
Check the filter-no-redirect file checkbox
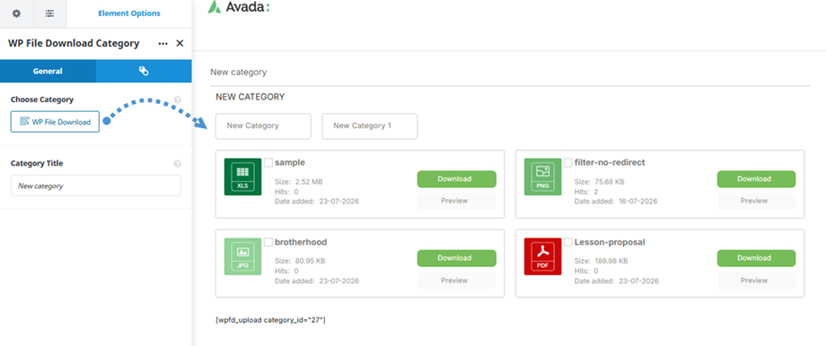pos(567,163)
